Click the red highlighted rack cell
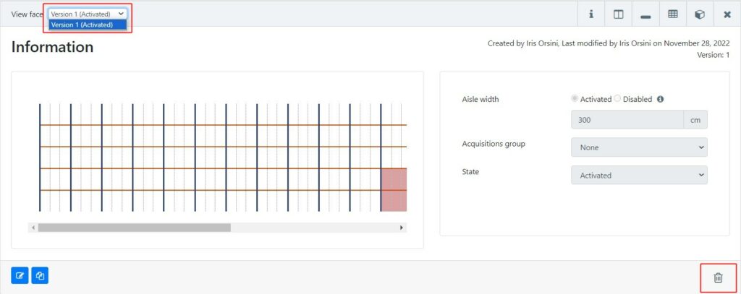 coord(394,190)
